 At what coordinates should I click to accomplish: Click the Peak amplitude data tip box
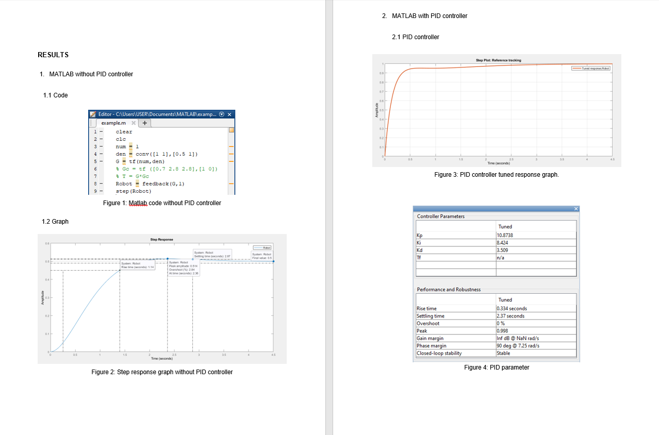(184, 269)
